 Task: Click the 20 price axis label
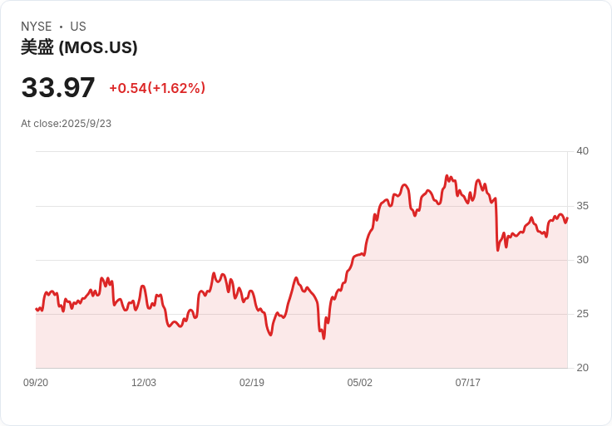(582, 368)
